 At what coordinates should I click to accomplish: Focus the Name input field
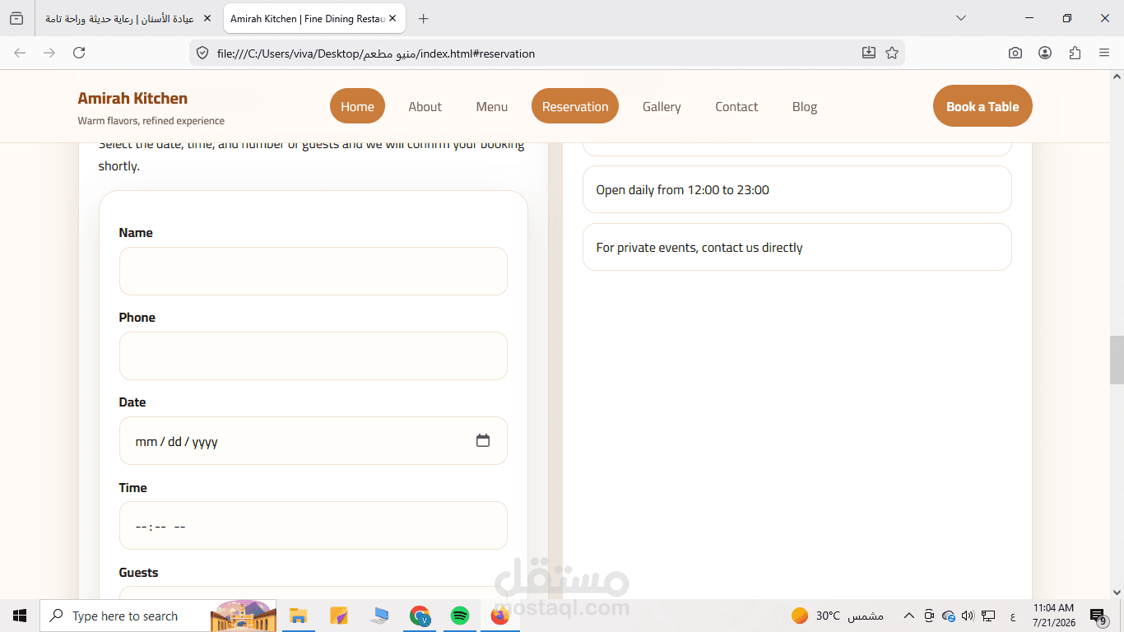(314, 271)
